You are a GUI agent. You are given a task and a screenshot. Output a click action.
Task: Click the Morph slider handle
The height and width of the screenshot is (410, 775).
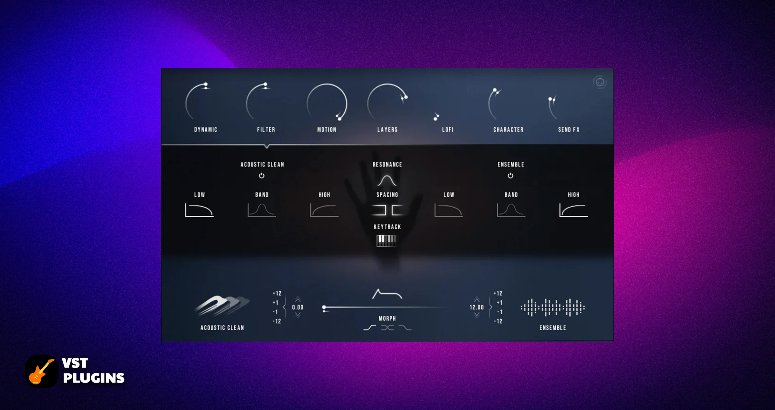click(x=324, y=308)
